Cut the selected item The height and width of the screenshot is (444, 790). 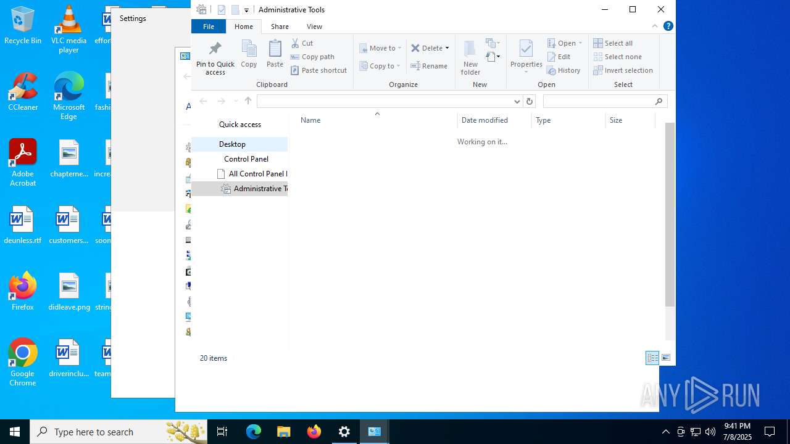pyautogui.click(x=302, y=43)
